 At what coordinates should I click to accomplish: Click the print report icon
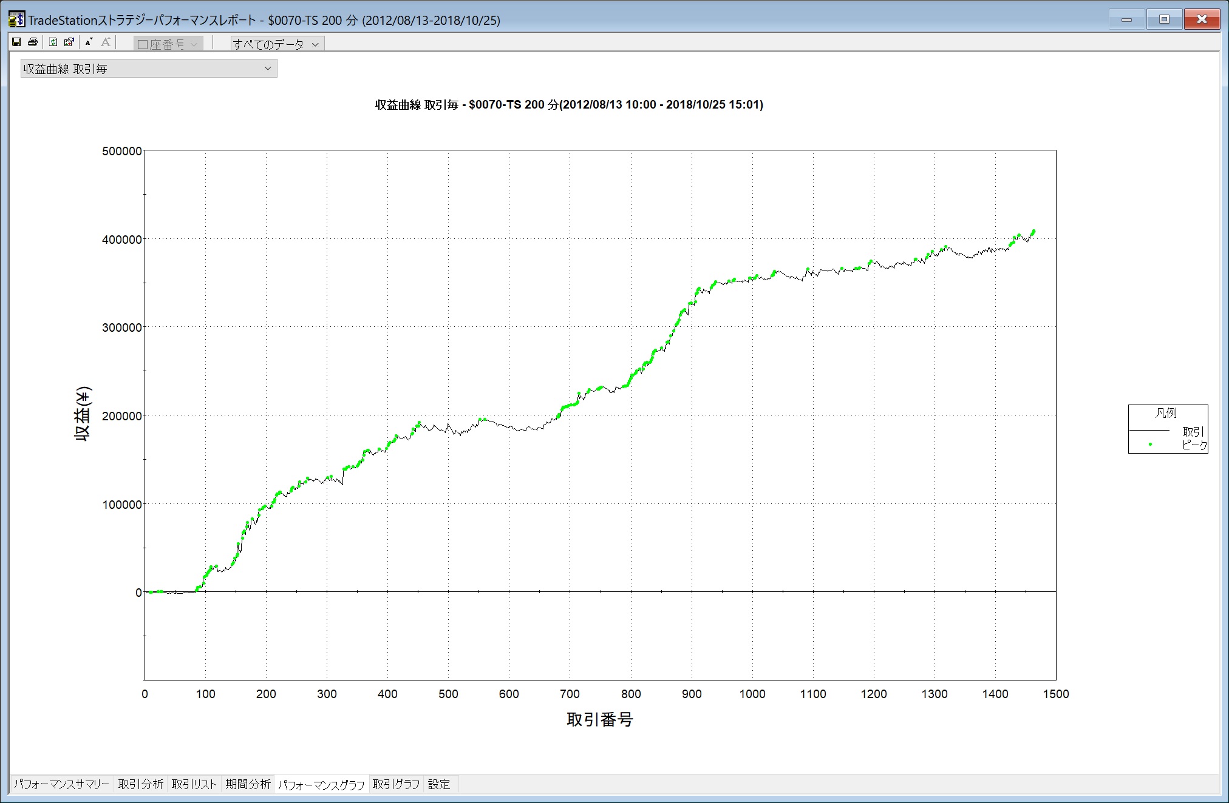pyautogui.click(x=33, y=42)
